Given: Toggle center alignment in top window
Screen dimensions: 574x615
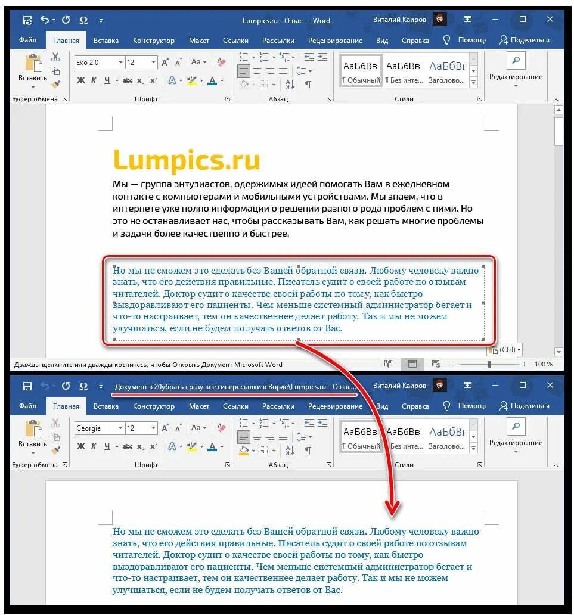Looking at the screenshot, I should (256, 71).
